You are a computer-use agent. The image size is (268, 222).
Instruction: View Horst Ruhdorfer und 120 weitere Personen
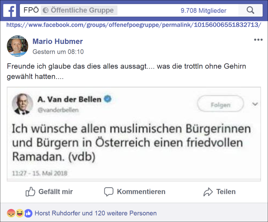click(x=95, y=213)
